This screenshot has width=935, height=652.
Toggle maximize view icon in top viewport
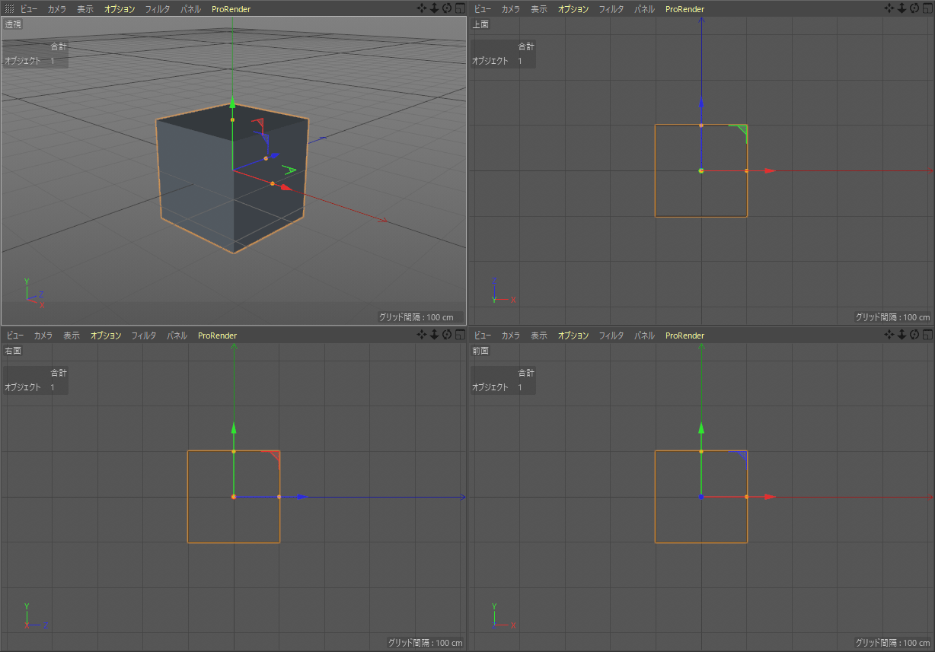(x=927, y=8)
